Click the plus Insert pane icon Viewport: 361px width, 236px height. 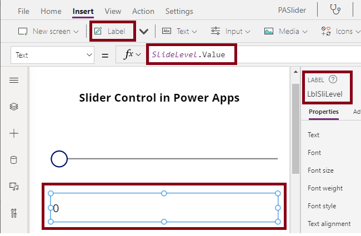14,133
